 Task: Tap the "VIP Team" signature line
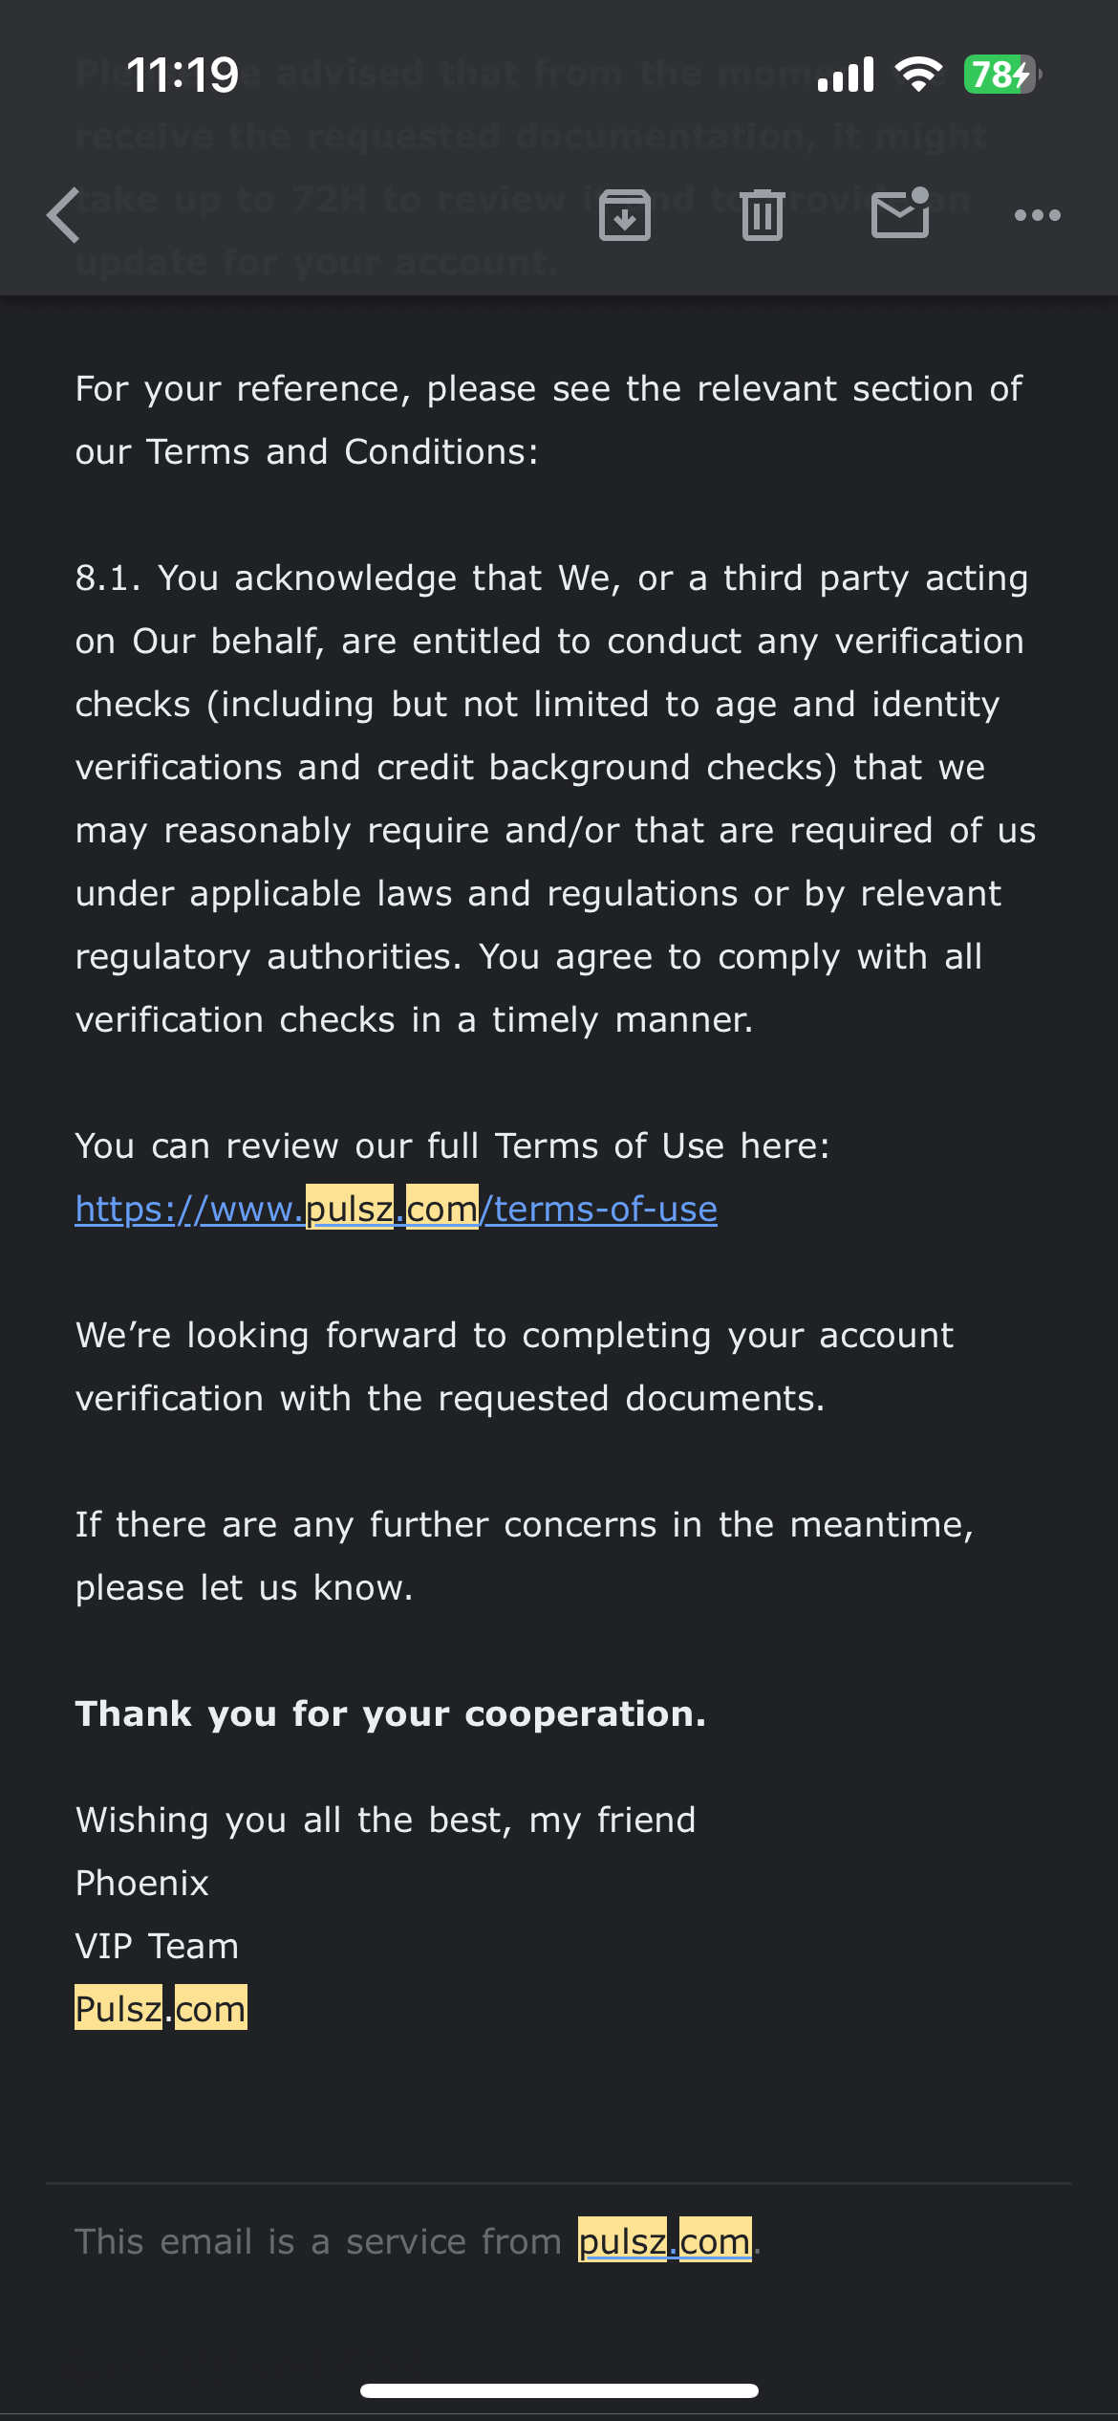[158, 1946]
